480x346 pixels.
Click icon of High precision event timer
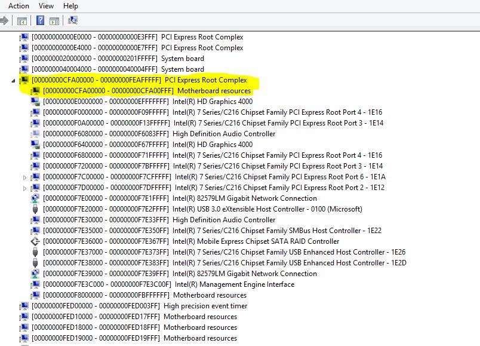[24, 306]
